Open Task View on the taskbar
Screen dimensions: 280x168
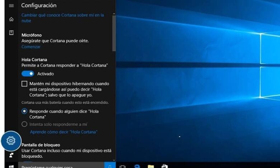pos(122,167)
